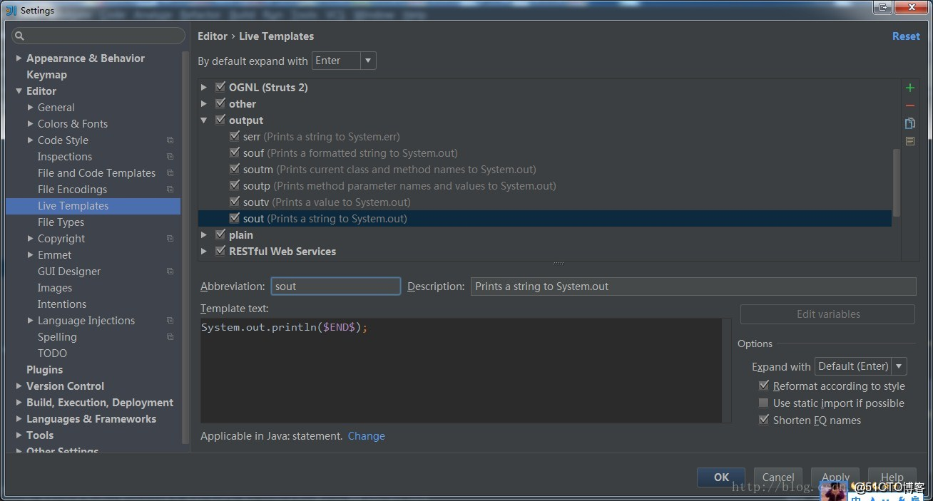Select the sout template row
The width and height of the screenshot is (933, 501).
pos(545,218)
